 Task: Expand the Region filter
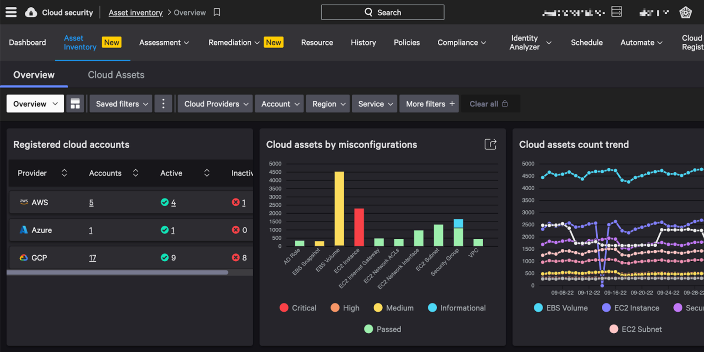coord(327,104)
